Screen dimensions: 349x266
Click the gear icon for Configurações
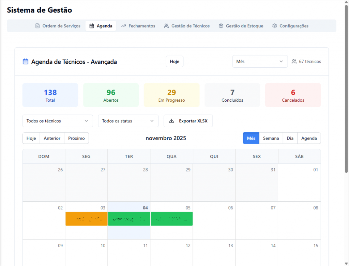[275, 26]
